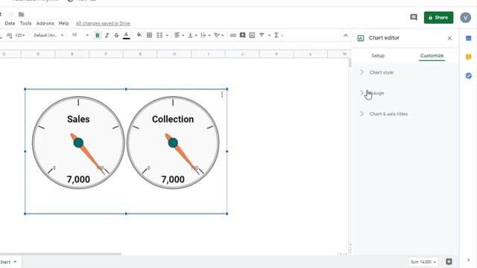The height and width of the screenshot is (268, 477).
Task: Click the green Share button
Action: [x=438, y=18]
